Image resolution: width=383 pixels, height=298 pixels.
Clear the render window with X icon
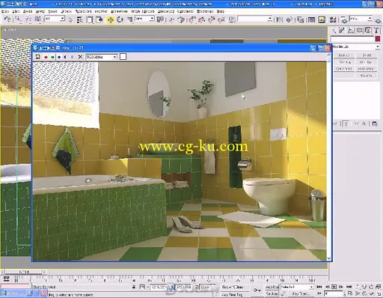[x=80, y=57]
